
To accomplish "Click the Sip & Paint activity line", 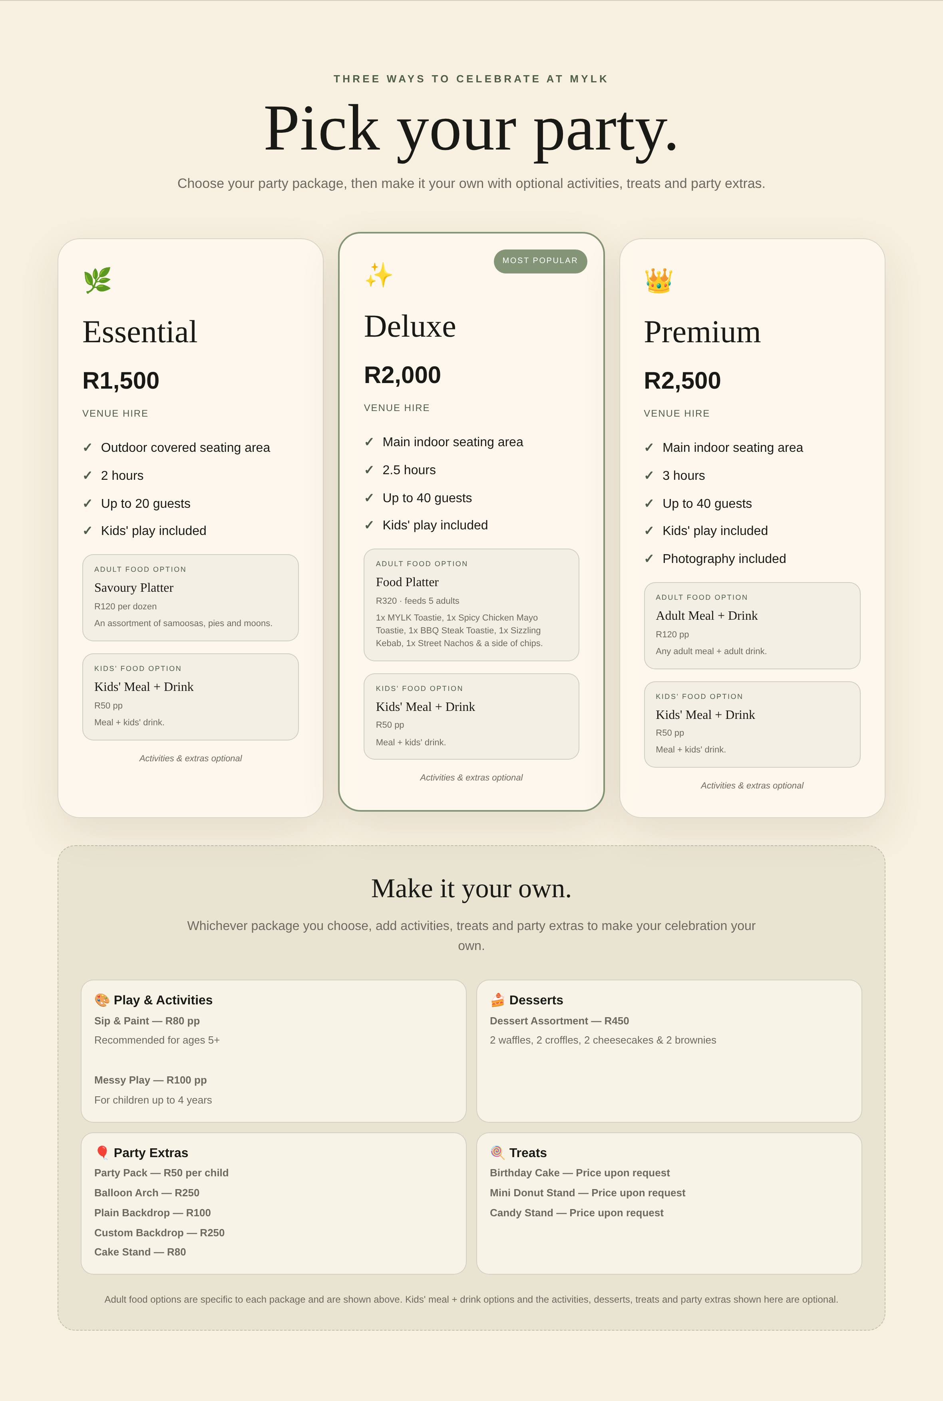I will click(147, 1021).
